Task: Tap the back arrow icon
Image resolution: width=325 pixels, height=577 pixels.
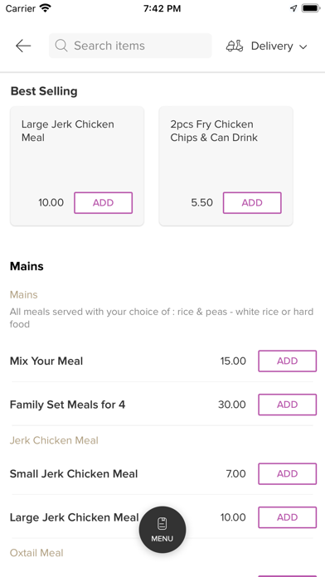Action: pyautogui.click(x=23, y=46)
